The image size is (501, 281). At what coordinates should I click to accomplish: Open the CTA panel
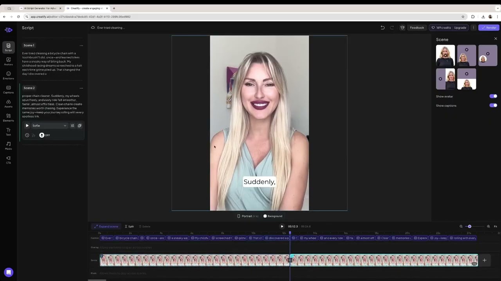click(8, 160)
